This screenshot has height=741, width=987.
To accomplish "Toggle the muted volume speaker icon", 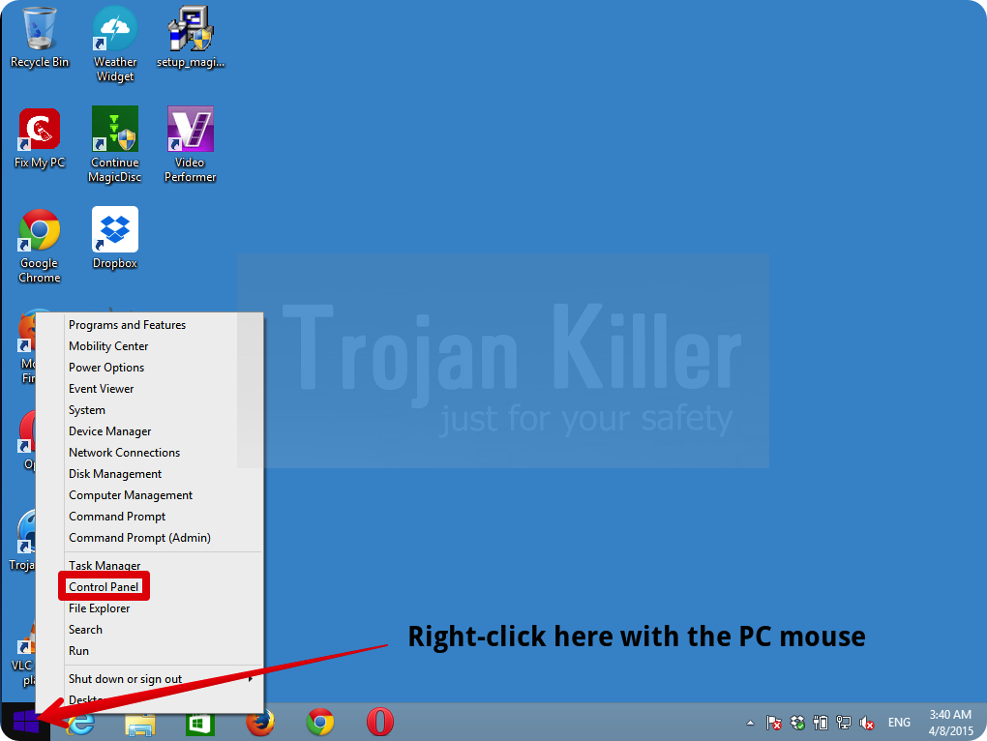I will point(867,723).
